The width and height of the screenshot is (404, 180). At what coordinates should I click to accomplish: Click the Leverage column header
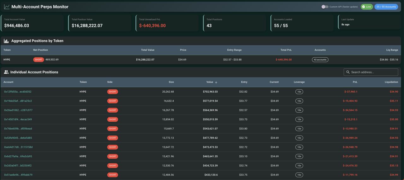click(299, 82)
